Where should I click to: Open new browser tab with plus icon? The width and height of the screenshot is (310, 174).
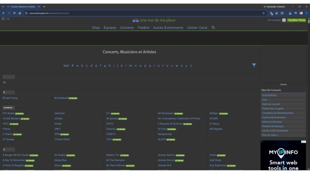(44, 7)
